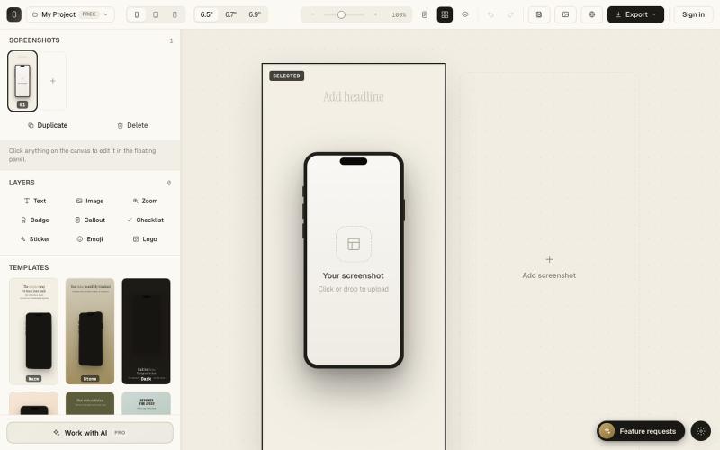The width and height of the screenshot is (720, 450).
Task: Choose the 6.5" screen size
Action: point(207,14)
